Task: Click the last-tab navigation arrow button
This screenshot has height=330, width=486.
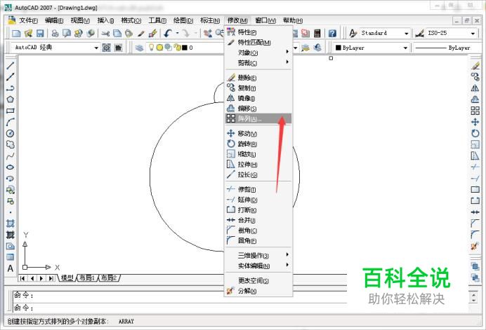Action: [x=51, y=278]
